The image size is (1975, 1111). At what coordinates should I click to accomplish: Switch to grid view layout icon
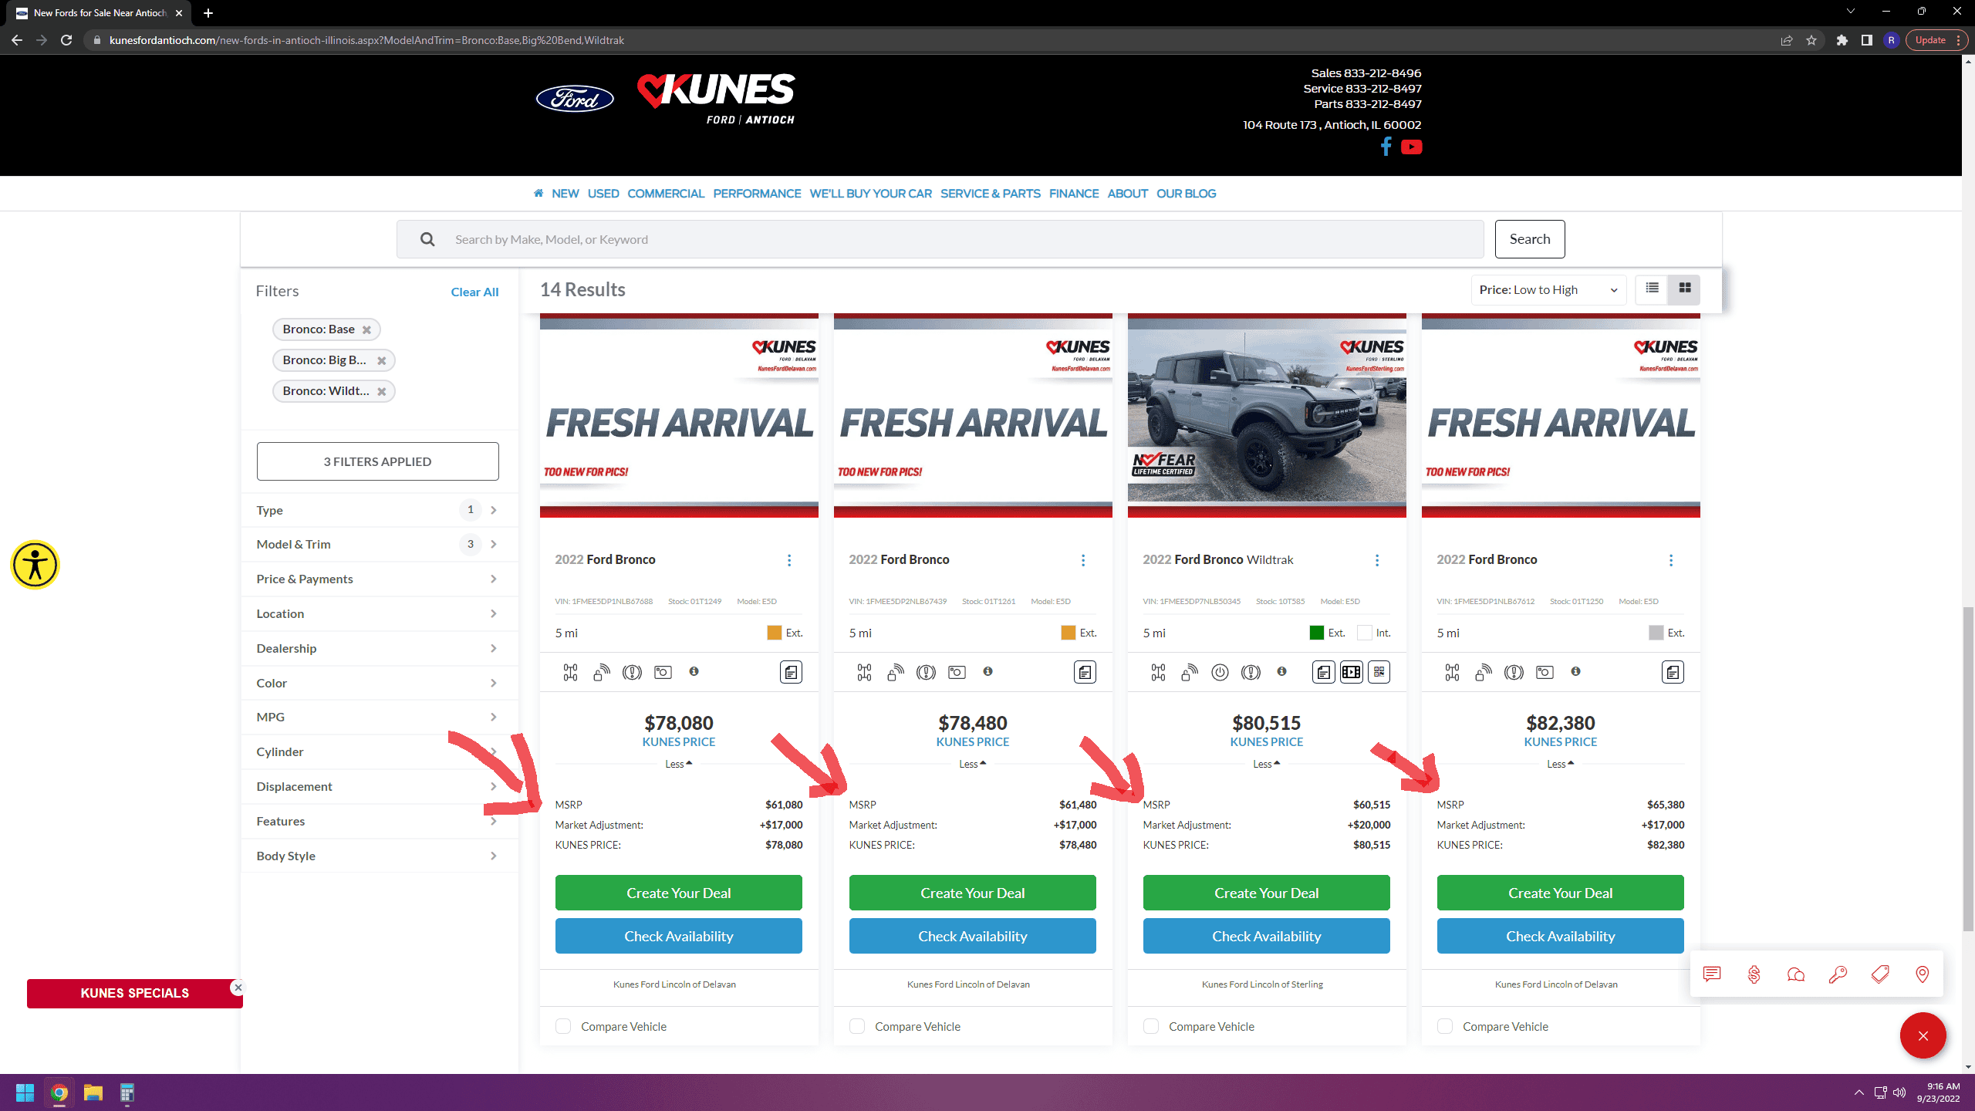(x=1685, y=289)
